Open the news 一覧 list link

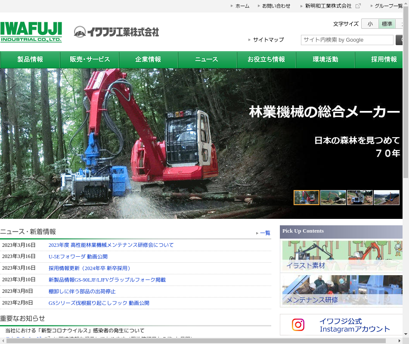265,233
